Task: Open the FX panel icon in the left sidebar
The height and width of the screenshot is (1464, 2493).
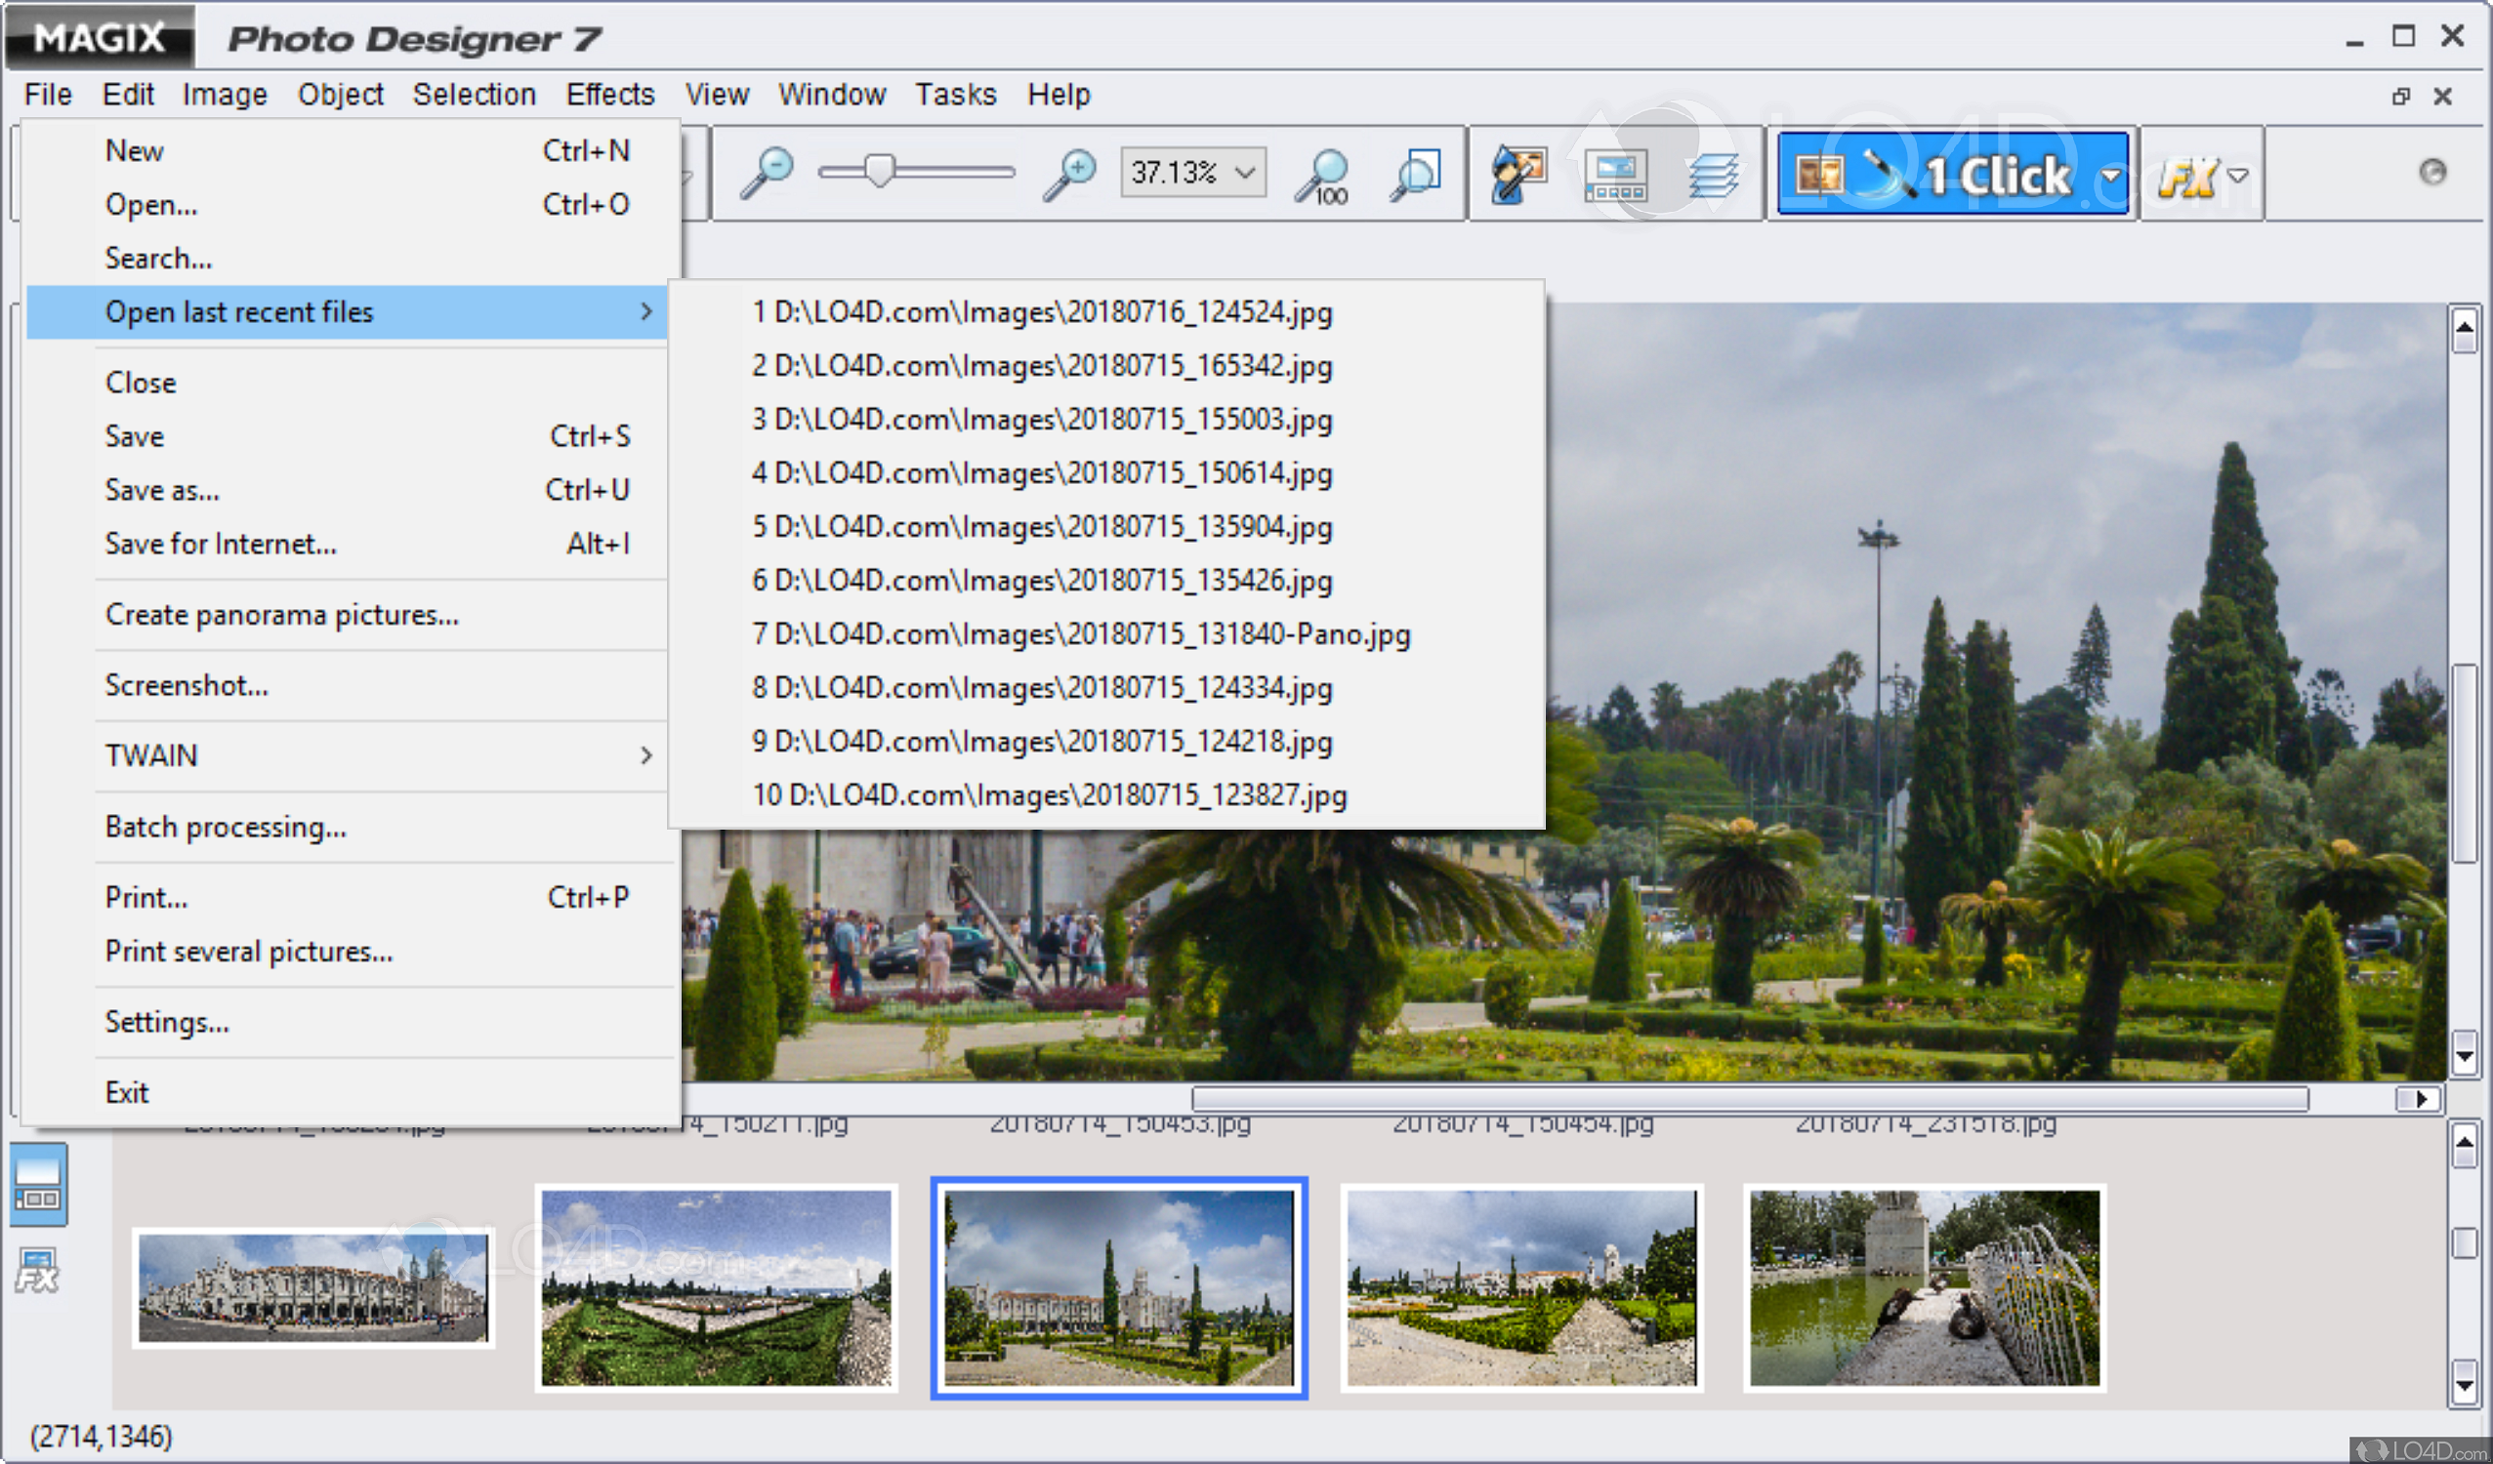Action: tap(36, 1269)
